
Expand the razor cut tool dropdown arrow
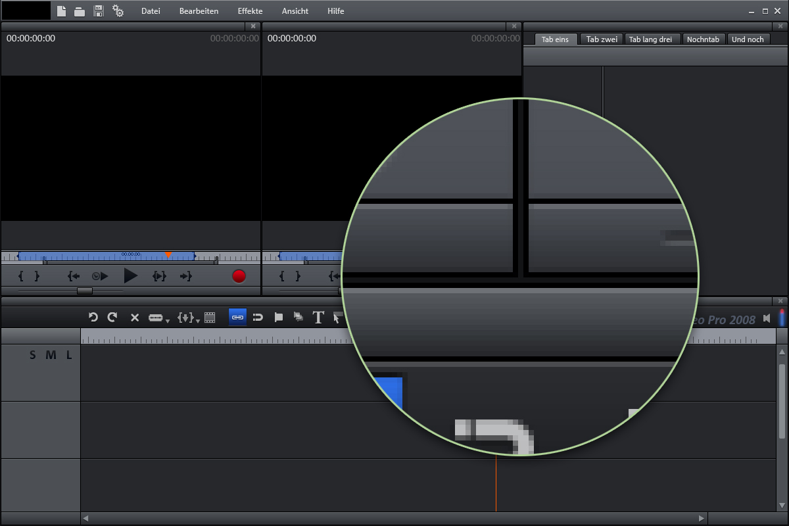(168, 321)
